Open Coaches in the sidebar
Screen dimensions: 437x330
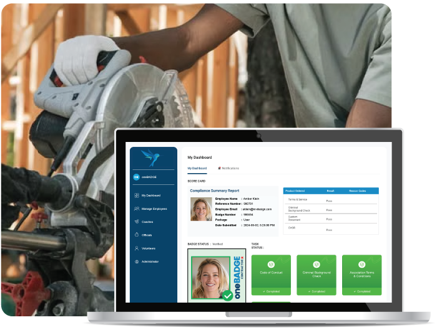144,222
